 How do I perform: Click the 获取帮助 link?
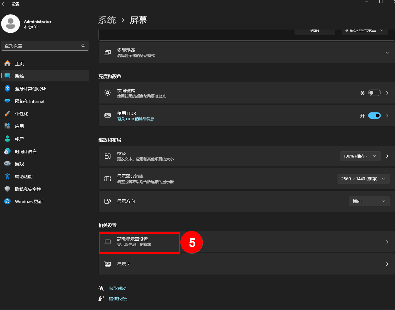point(118,288)
